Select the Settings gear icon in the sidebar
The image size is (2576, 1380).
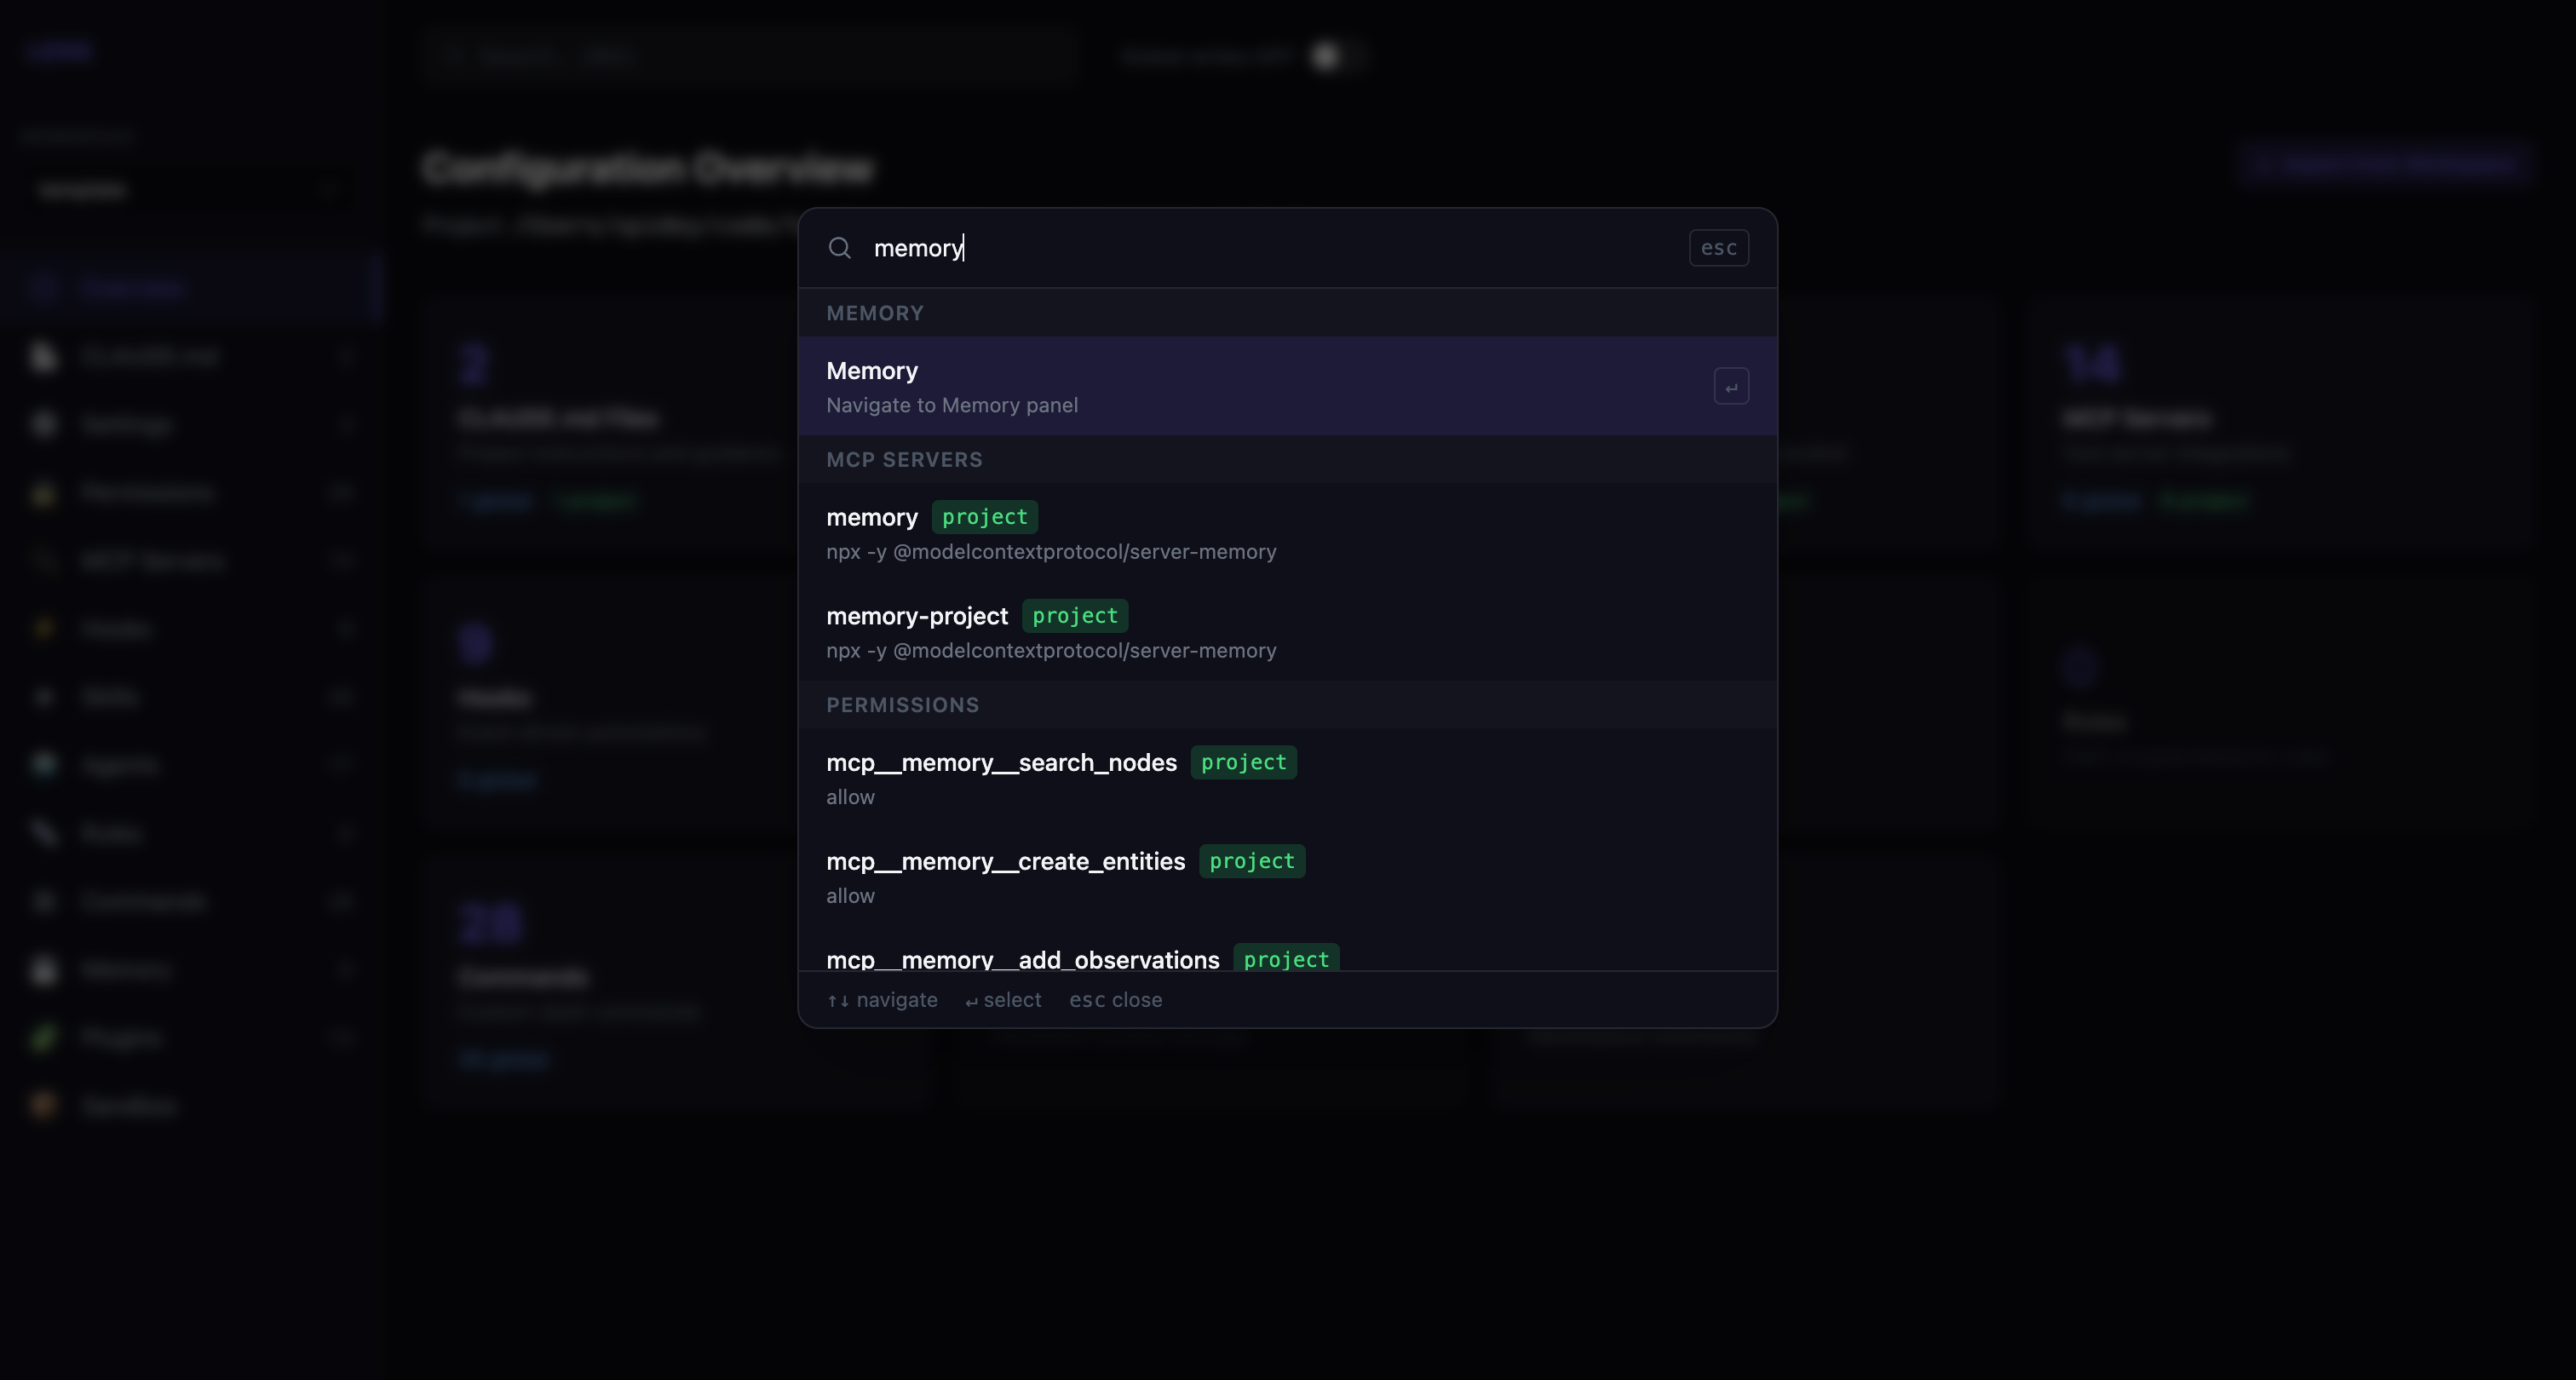[x=44, y=424]
